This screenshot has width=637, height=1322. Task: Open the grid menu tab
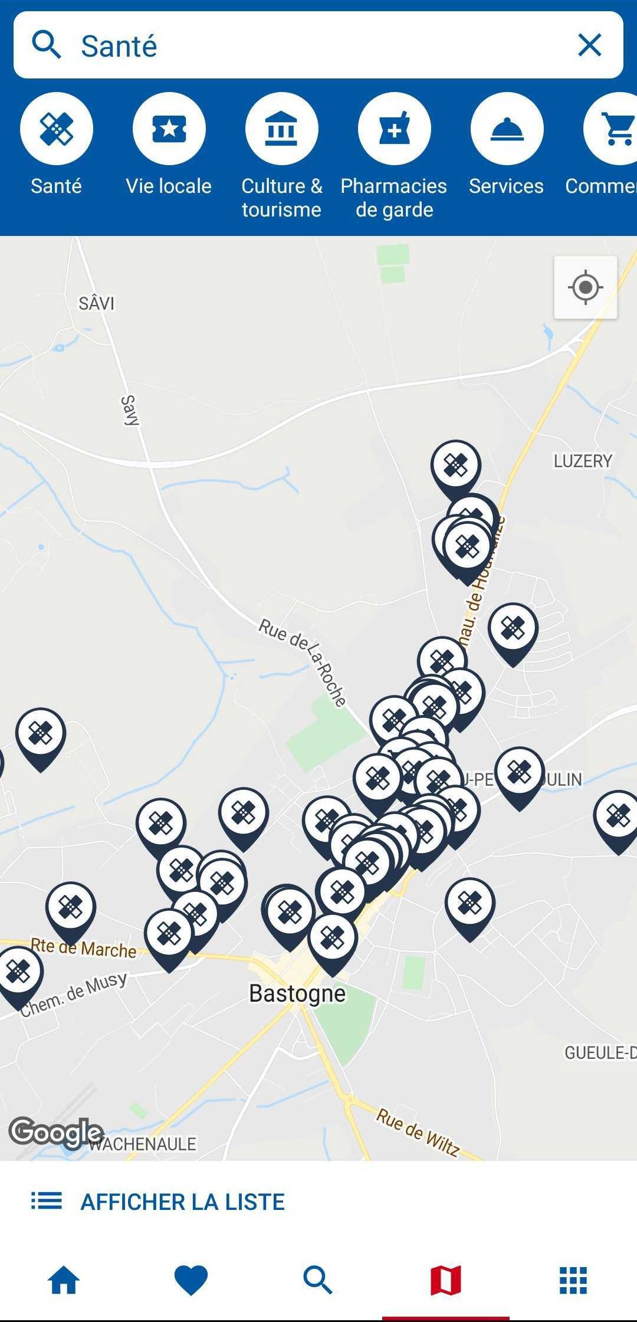tap(573, 1280)
